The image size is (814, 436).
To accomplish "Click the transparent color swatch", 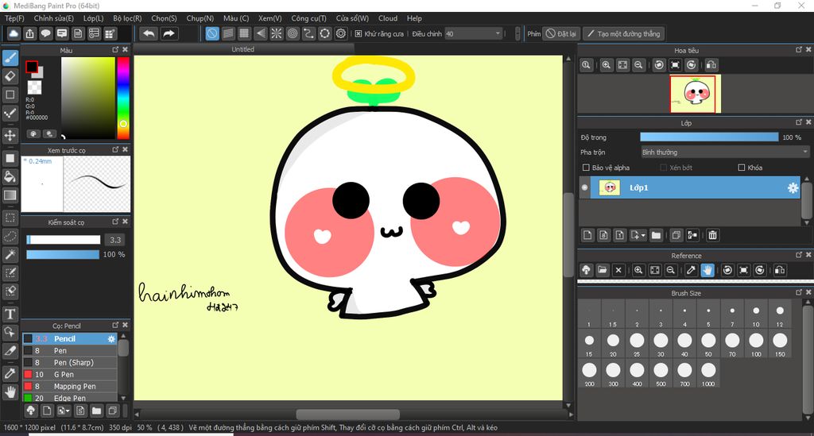I will [x=34, y=87].
